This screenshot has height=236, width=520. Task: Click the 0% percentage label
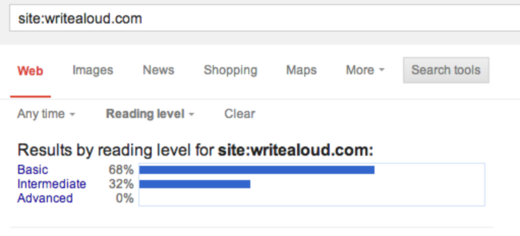(x=124, y=198)
